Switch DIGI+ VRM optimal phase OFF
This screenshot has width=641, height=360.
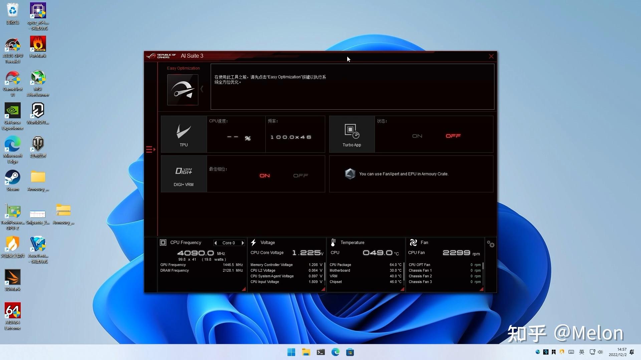300,176
